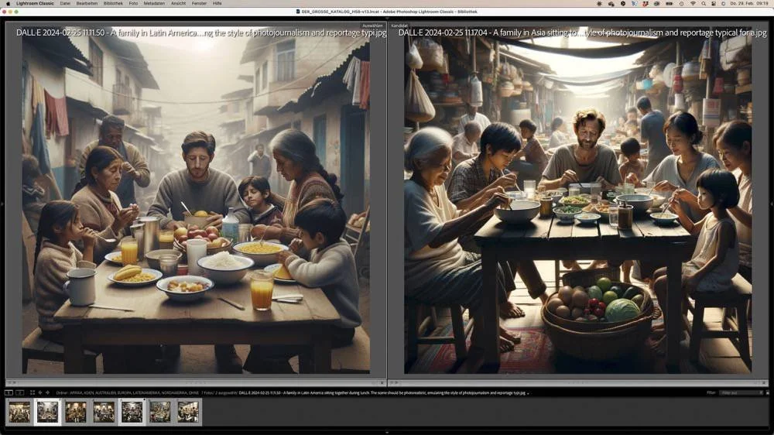
Task: Click the Wi-Fi icon in menu bar
Action: [693, 3]
